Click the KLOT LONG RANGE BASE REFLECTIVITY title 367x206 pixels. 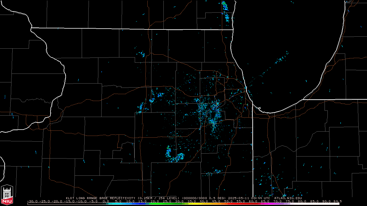pyautogui.click(x=101, y=198)
